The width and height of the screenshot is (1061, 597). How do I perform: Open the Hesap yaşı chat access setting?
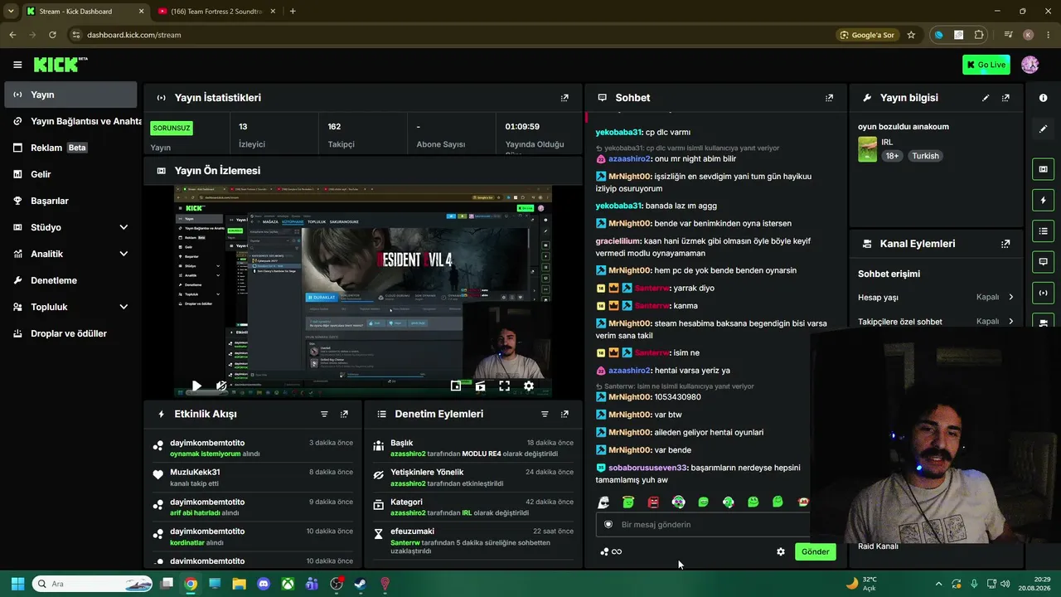tap(936, 297)
